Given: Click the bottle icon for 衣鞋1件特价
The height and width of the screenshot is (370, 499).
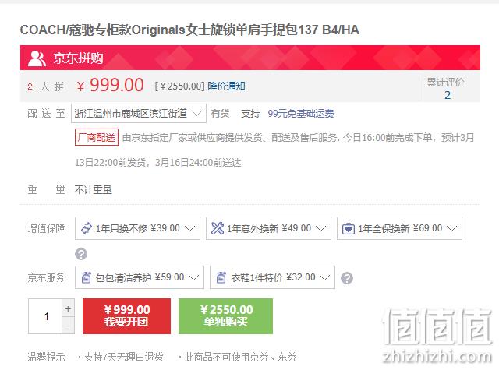Looking at the screenshot, I should (x=221, y=277).
